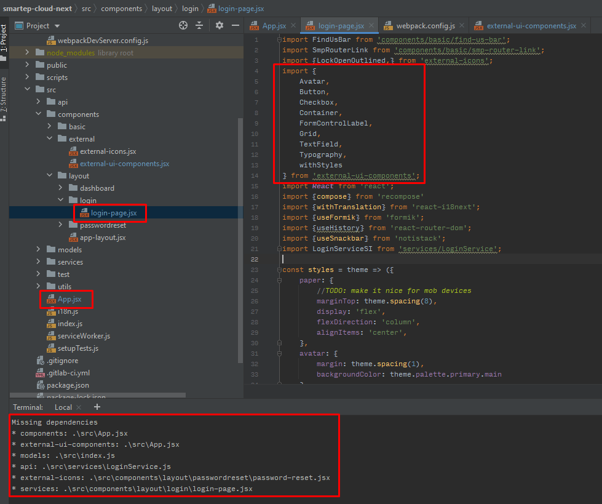The height and width of the screenshot is (504, 602).
Task: Fold the styles const at line 23
Action: click(x=280, y=270)
